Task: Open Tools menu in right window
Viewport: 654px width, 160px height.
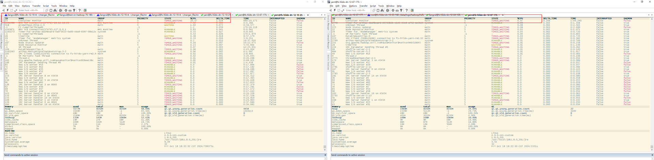Action: click(x=381, y=6)
